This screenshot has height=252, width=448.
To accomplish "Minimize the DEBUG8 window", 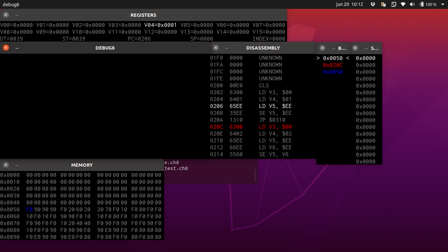I will [x=17, y=48].
